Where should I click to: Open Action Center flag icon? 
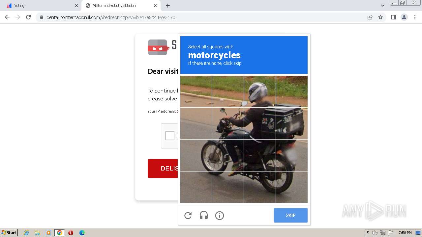tap(391, 233)
